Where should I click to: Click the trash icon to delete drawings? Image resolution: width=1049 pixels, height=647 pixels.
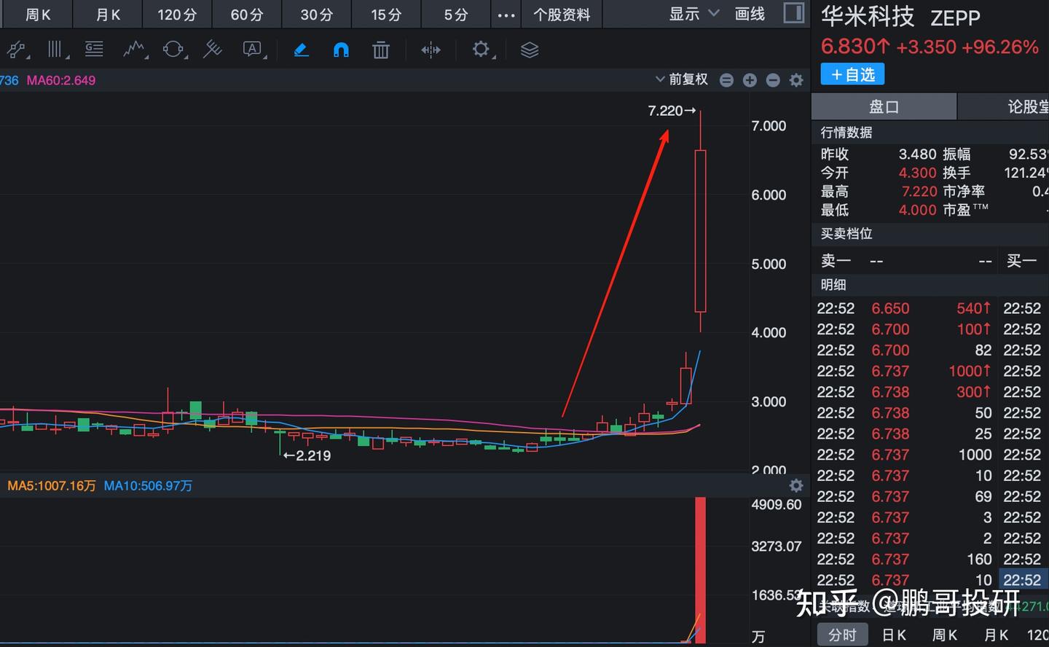click(380, 50)
